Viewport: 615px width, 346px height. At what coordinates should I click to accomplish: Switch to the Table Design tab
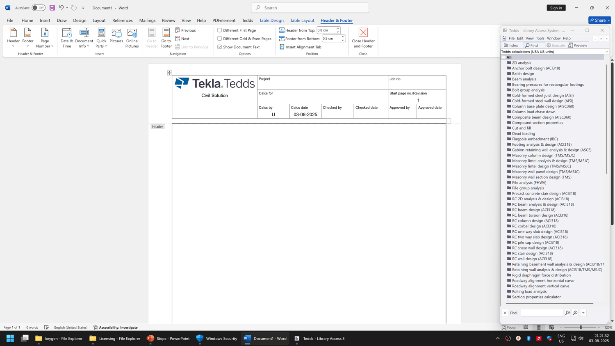[271, 21]
